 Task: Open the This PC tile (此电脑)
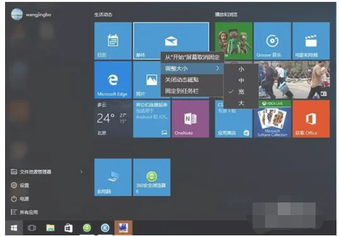coord(113,177)
